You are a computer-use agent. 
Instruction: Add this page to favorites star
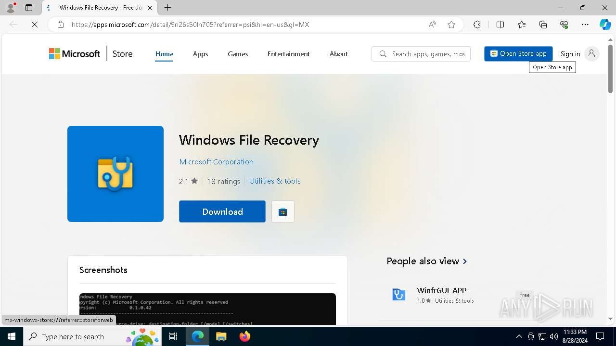pyautogui.click(x=451, y=25)
